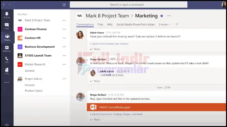Select the Market Research team
This screenshot has width=227, height=127.
pyautogui.click(x=35, y=64)
